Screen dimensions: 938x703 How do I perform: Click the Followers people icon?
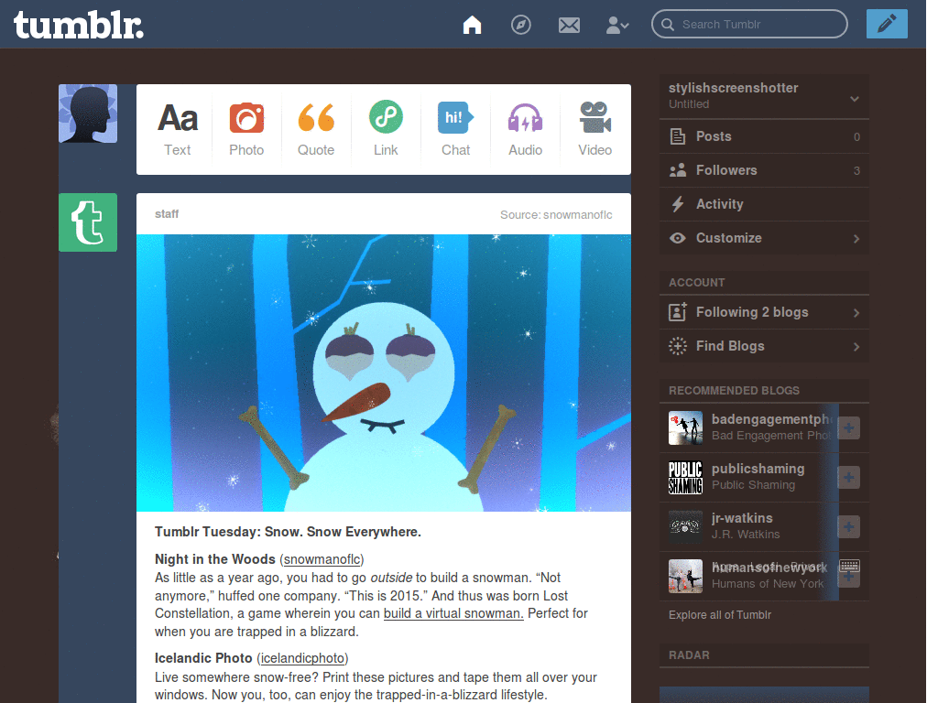coord(677,170)
